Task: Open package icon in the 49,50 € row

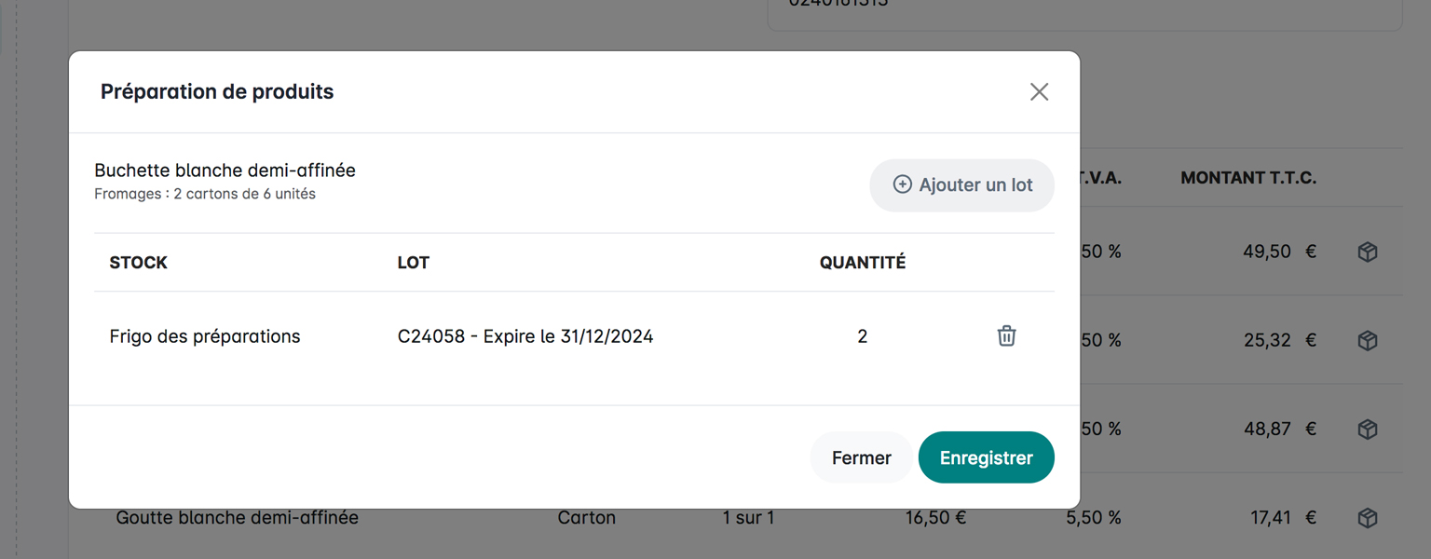Action: tap(1367, 252)
